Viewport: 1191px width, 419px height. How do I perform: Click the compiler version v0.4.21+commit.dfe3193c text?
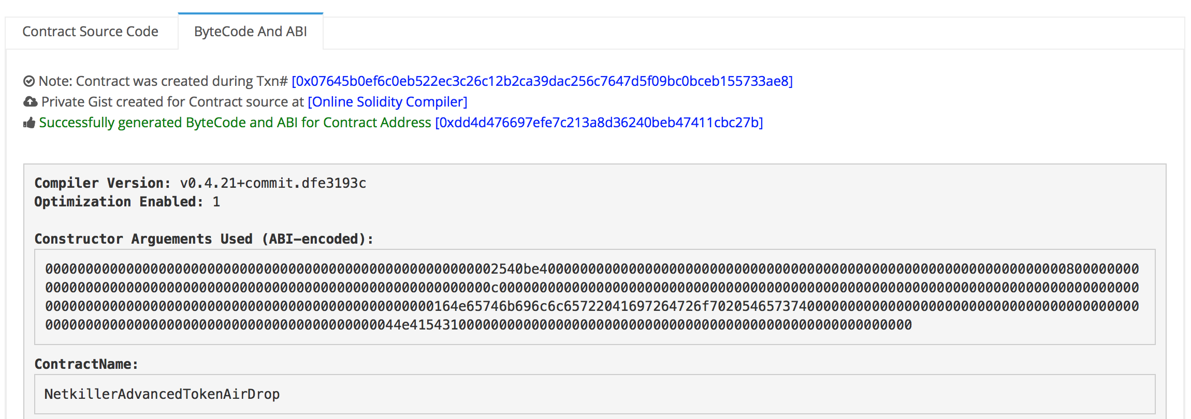[x=273, y=183]
